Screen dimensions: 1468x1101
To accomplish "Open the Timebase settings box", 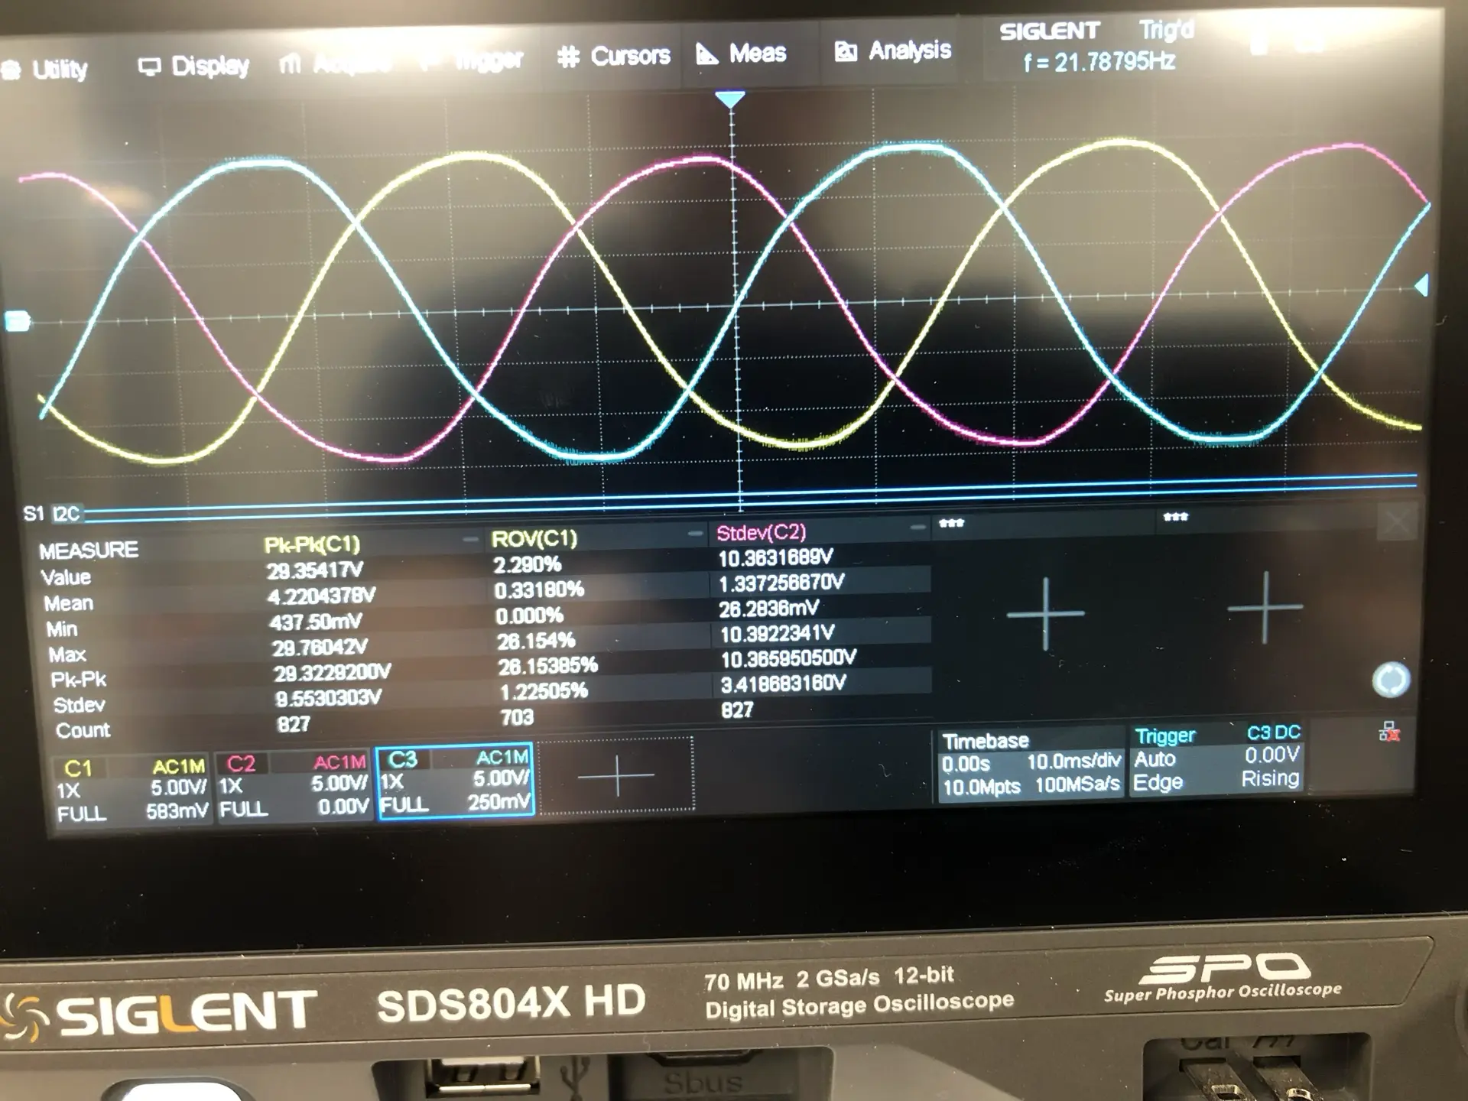I will coord(1031,763).
